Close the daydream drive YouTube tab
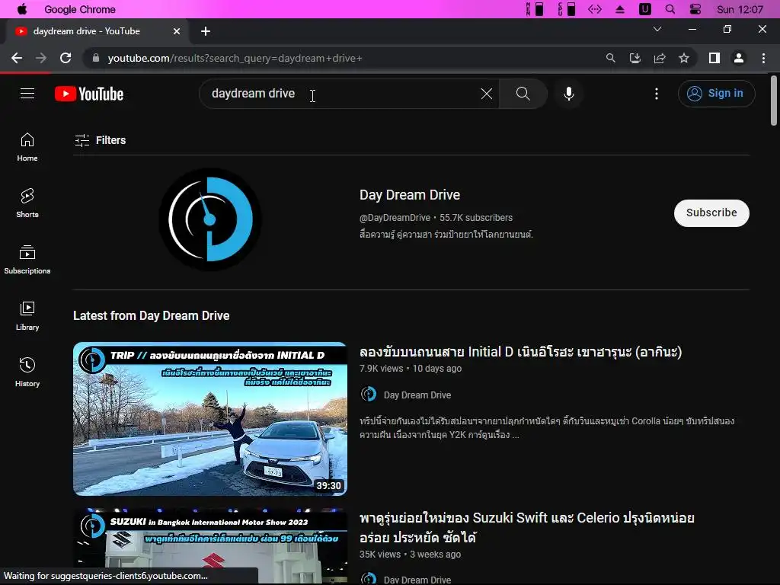This screenshot has height=585, width=780. click(x=177, y=31)
